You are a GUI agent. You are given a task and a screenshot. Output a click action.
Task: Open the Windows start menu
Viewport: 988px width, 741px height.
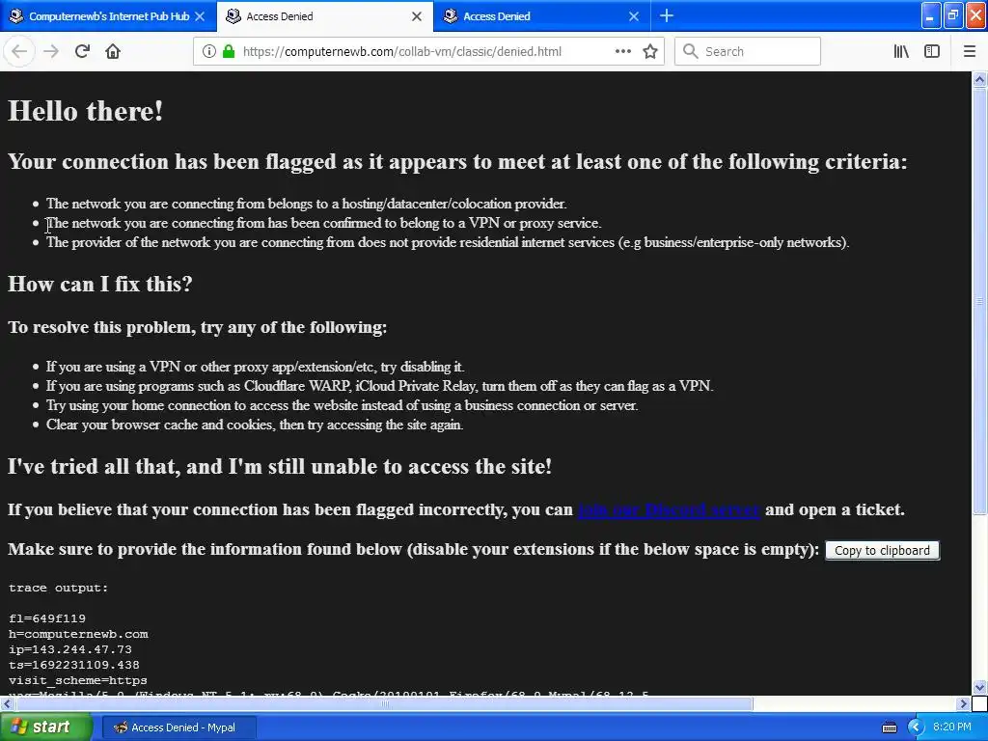(46, 727)
